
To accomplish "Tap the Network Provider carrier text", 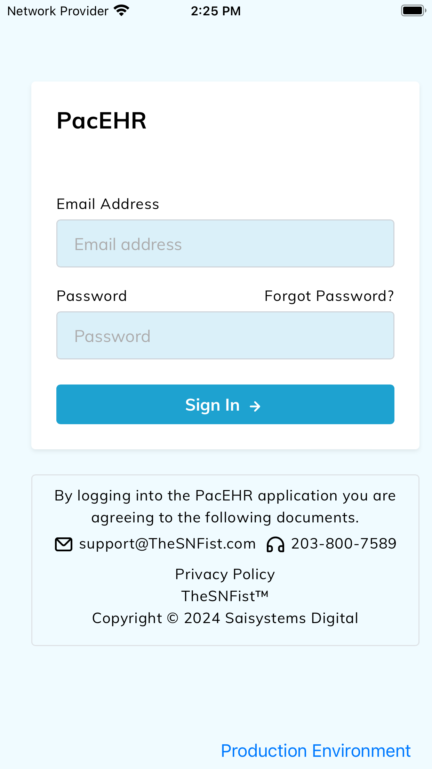I will click(x=58, y=11).
